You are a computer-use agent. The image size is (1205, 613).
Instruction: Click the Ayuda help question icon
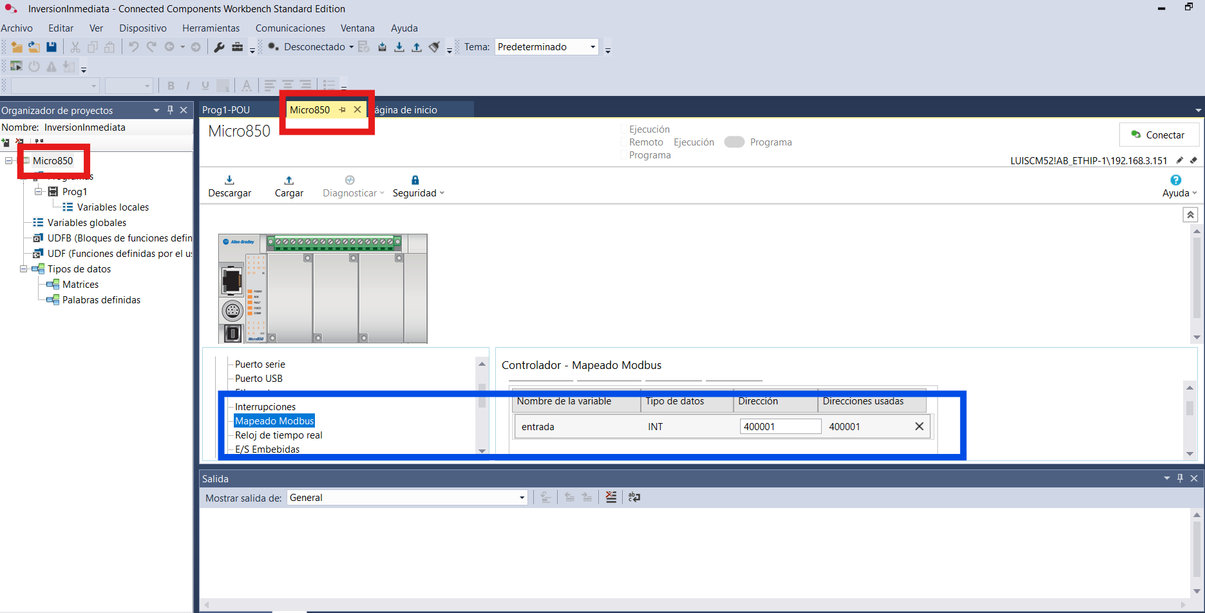(x=1175, y=180)
